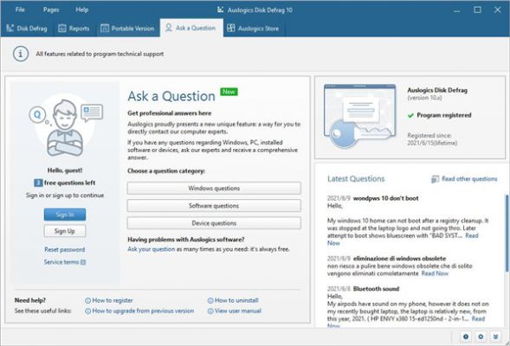This screenshot has height=346, width=510.
Task: Click Read Now for windows 10 boot question
Action: coord(472,235)
